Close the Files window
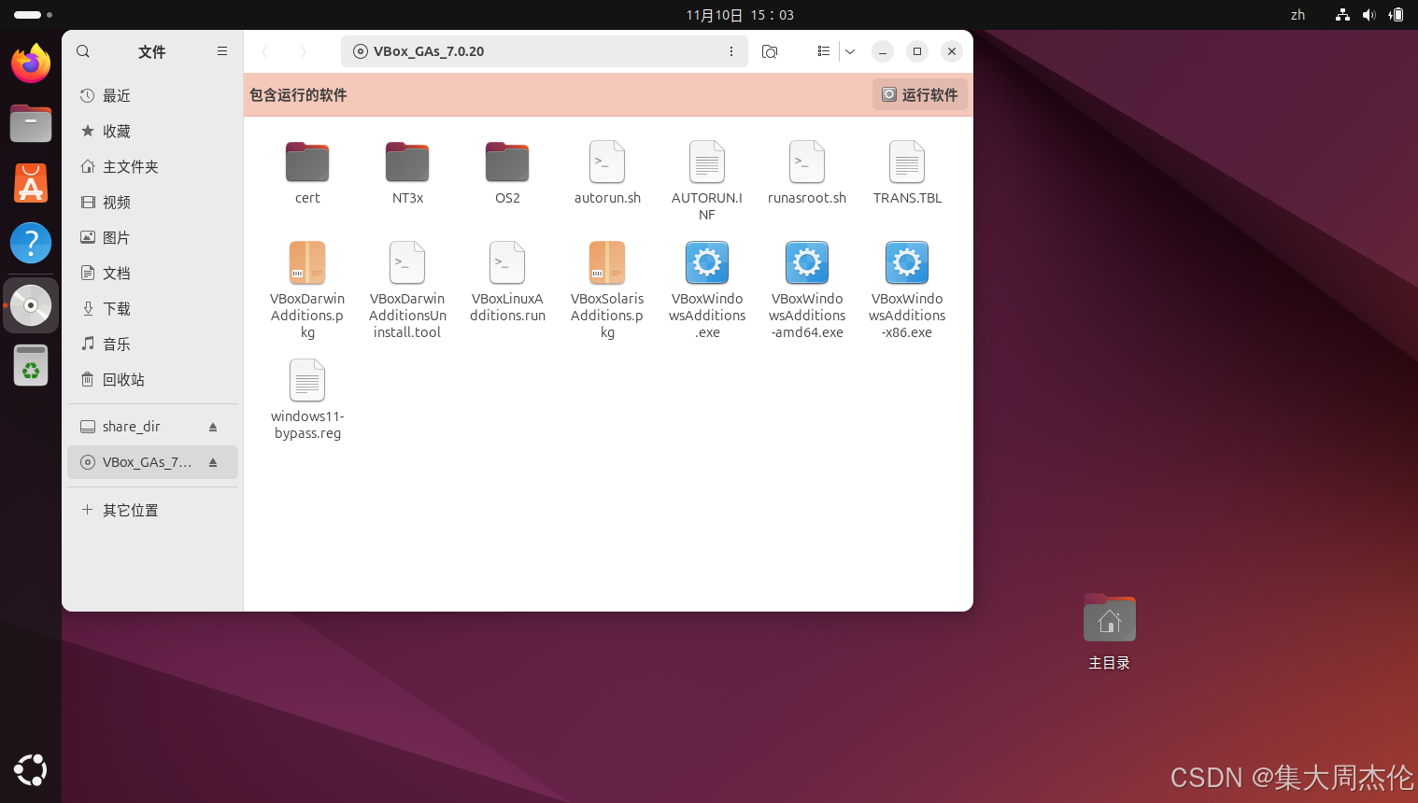Viewport: 1418px width, 803px height. [x=952, y=51]
